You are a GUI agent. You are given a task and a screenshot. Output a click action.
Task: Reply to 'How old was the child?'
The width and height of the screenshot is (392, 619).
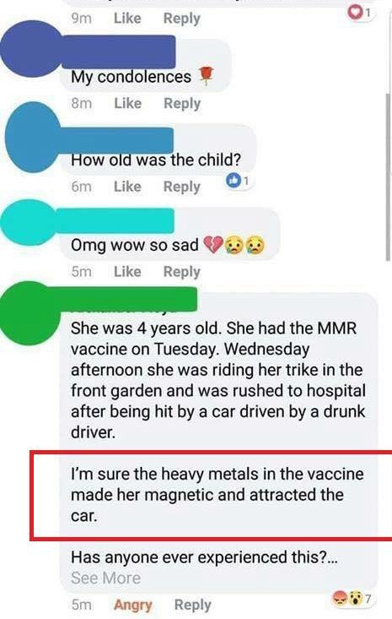tap(182, 187)
